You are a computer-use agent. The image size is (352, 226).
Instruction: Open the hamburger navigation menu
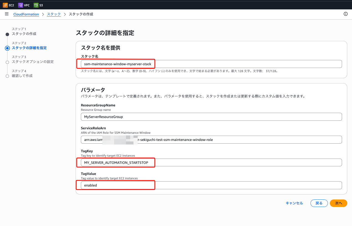[x=7, y=14]
